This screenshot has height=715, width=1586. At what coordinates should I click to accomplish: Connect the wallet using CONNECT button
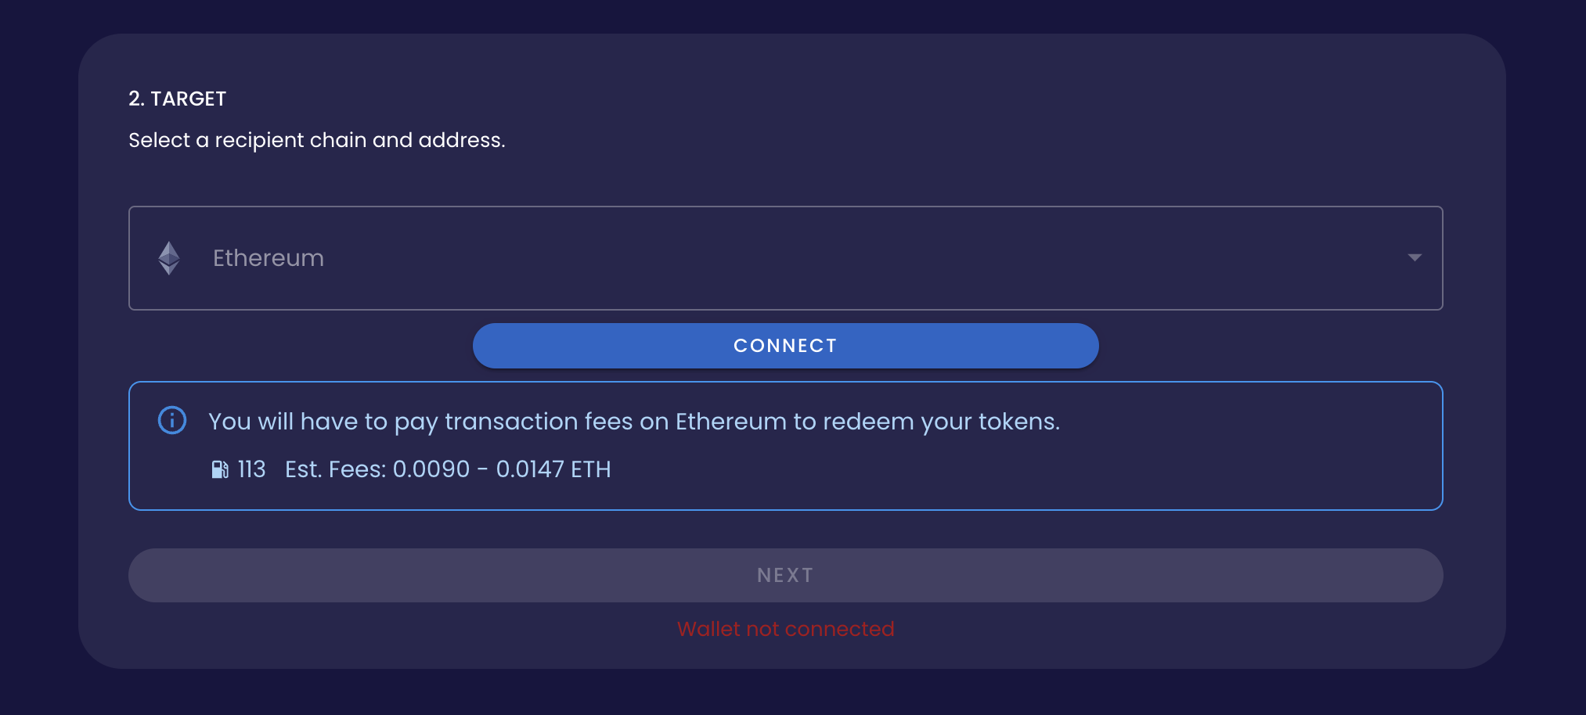click(x=785, y=346)
